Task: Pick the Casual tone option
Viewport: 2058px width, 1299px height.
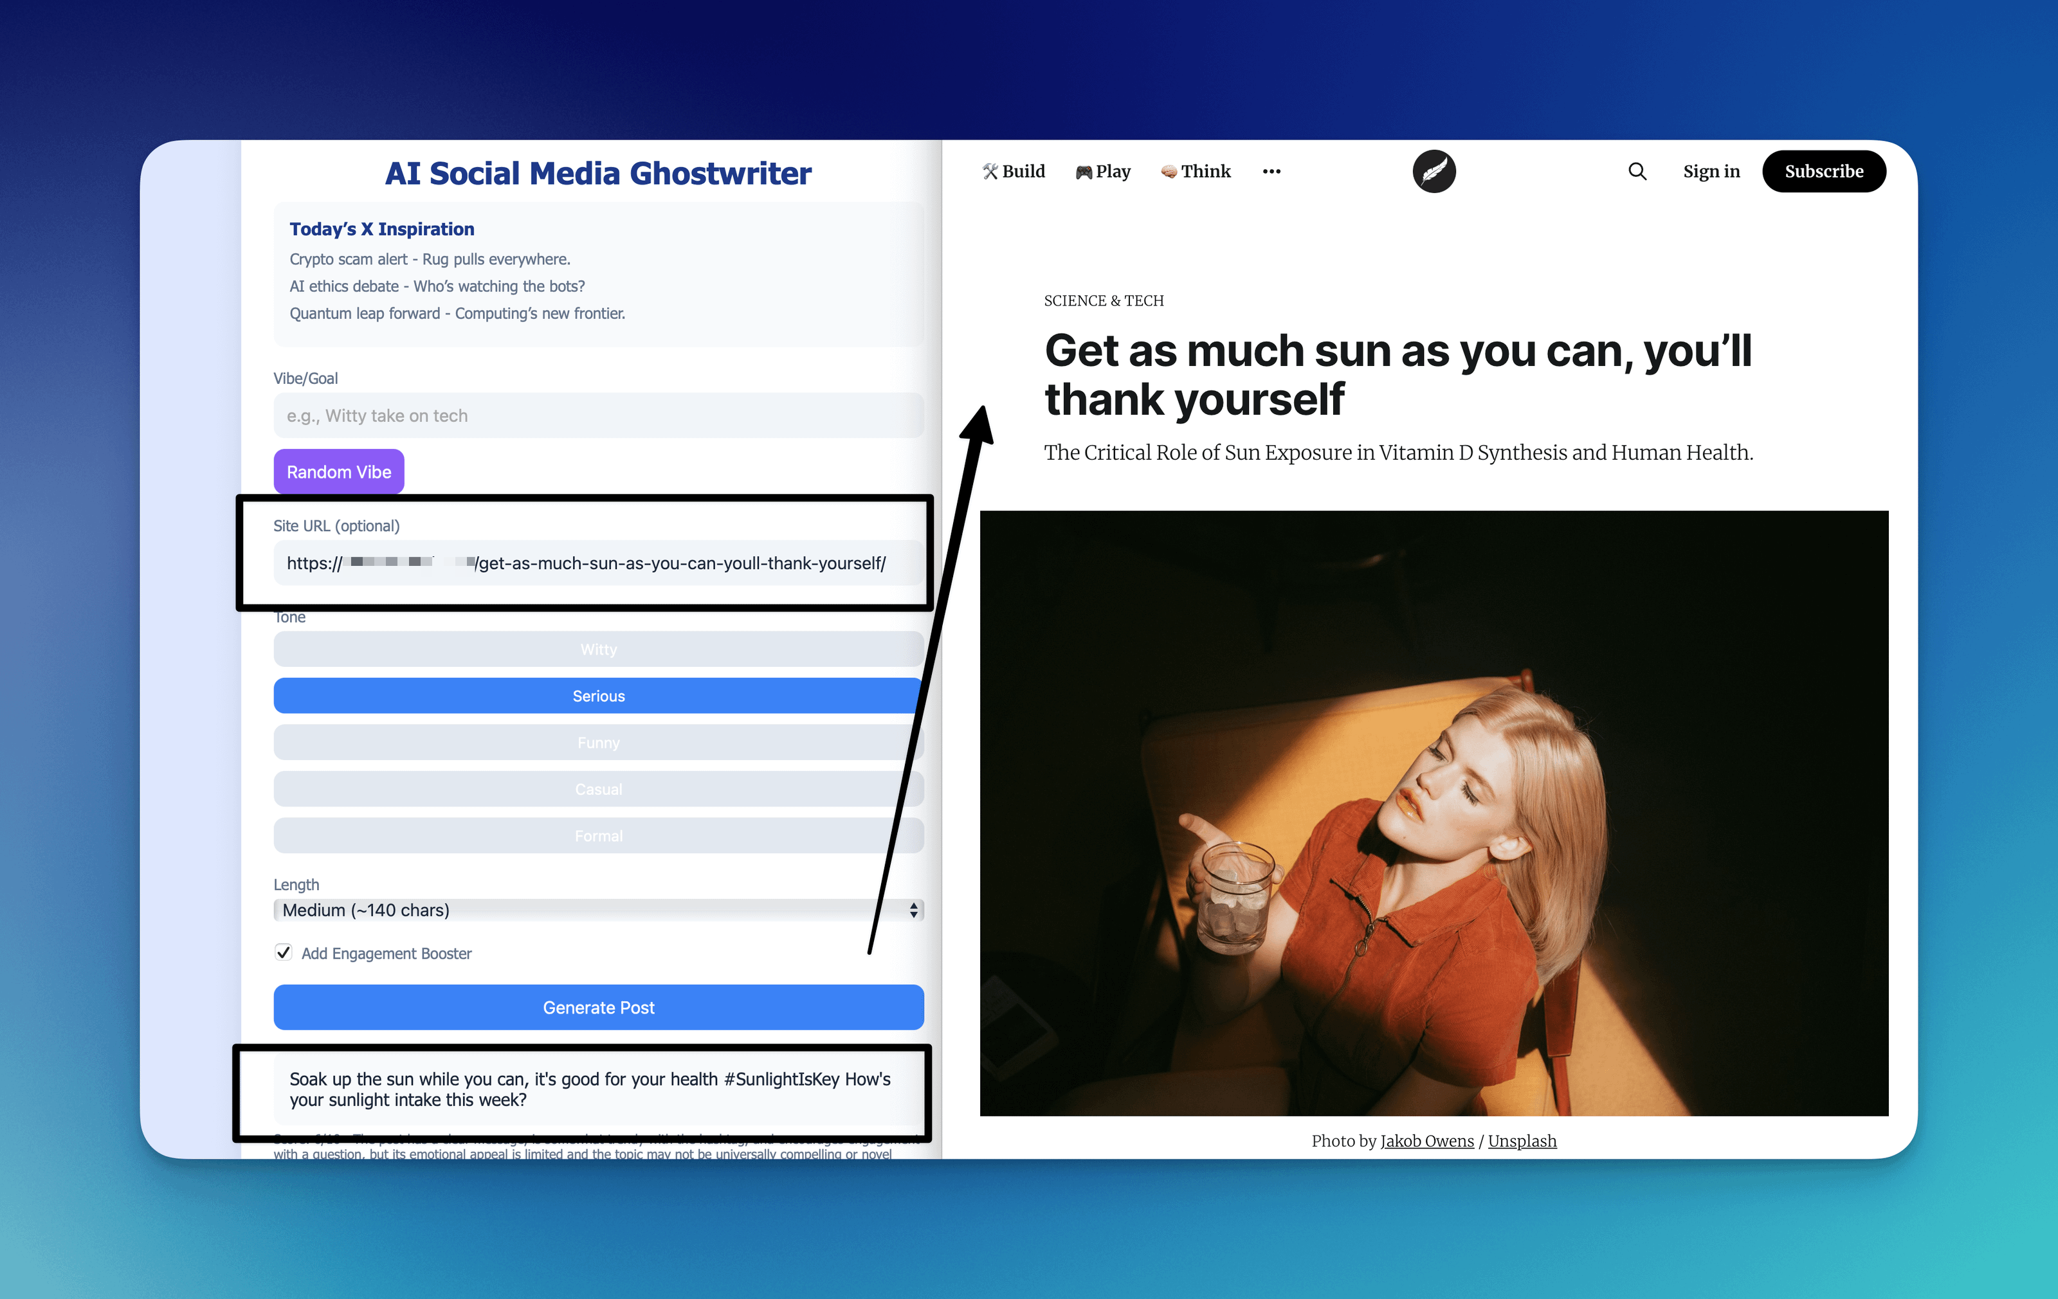Action: pos(598,789)
